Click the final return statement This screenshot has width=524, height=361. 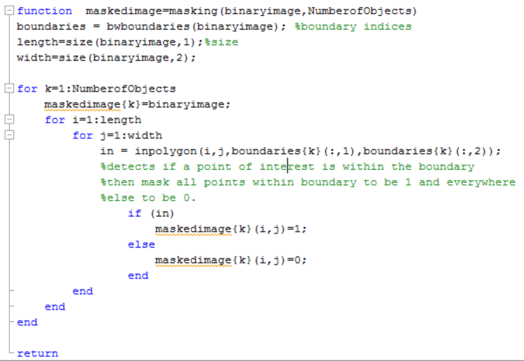[38, 353]
